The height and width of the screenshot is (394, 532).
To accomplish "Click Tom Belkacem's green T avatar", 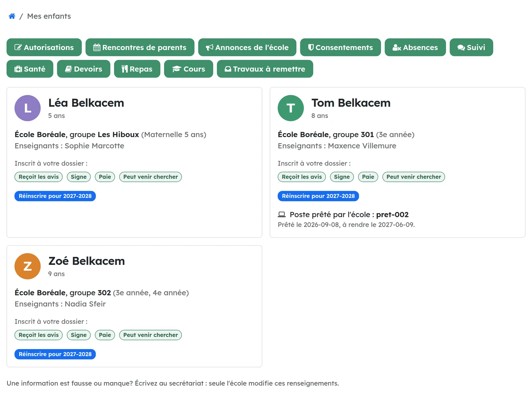I will 291,108.
